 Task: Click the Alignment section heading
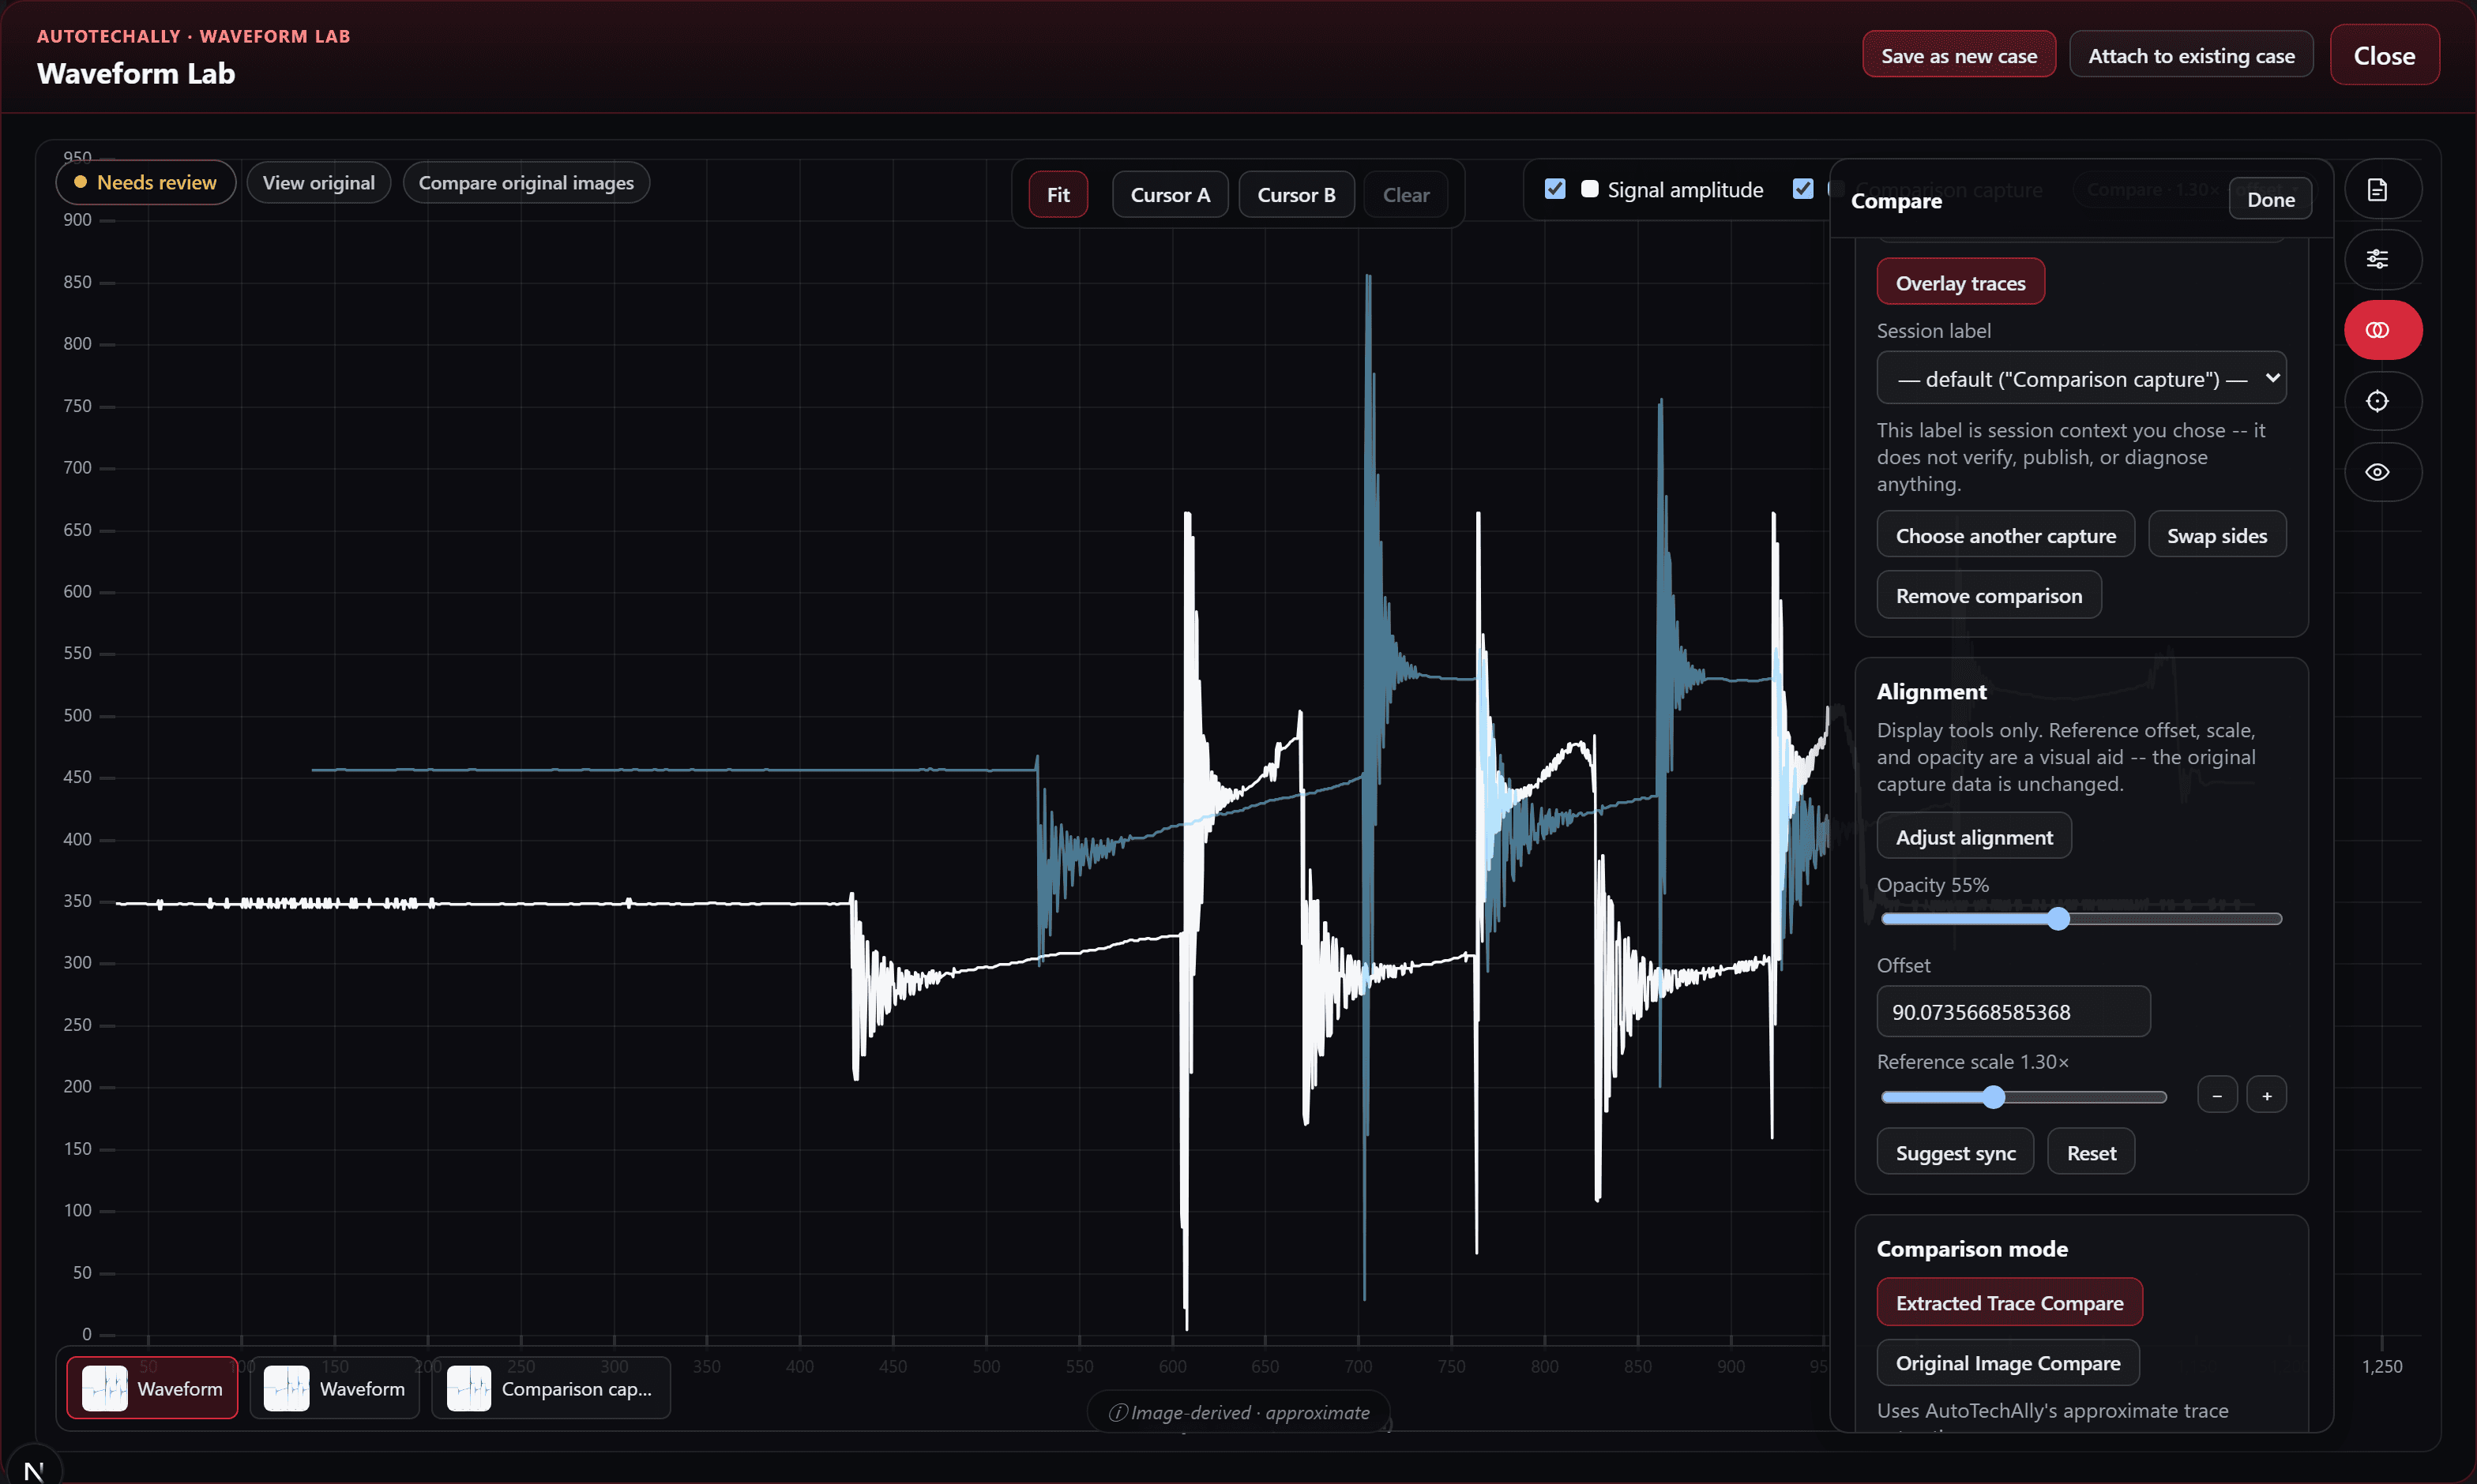(x=1930, y=691)
